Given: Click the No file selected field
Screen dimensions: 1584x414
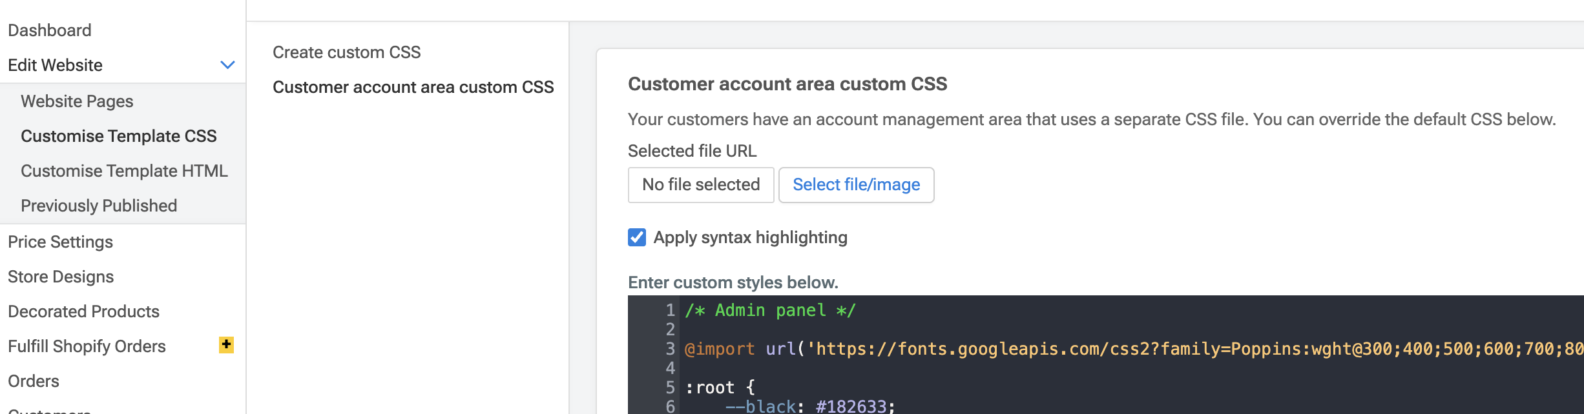Looking at the screenshot, I should coord(700,185).
